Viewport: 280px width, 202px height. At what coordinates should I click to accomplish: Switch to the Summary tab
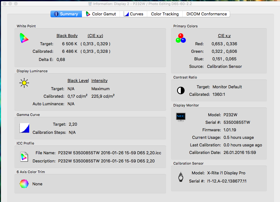pos(66,14)
